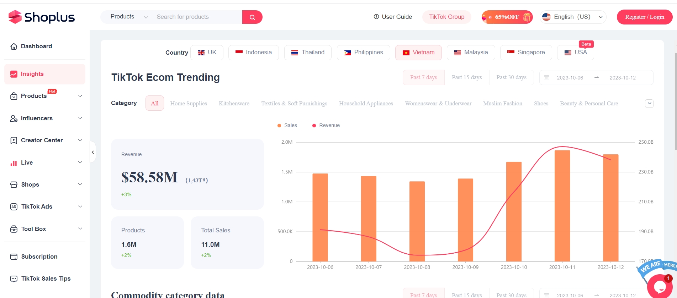Click the TikTok Ads AD icon

click(14, 207)
